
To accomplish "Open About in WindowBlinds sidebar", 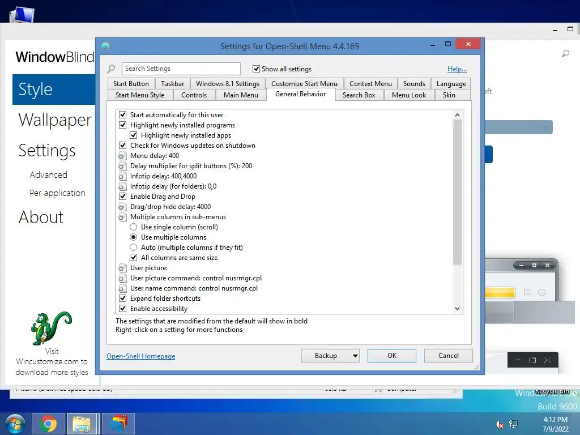I will pyautogui.click(x=41, y=217).
